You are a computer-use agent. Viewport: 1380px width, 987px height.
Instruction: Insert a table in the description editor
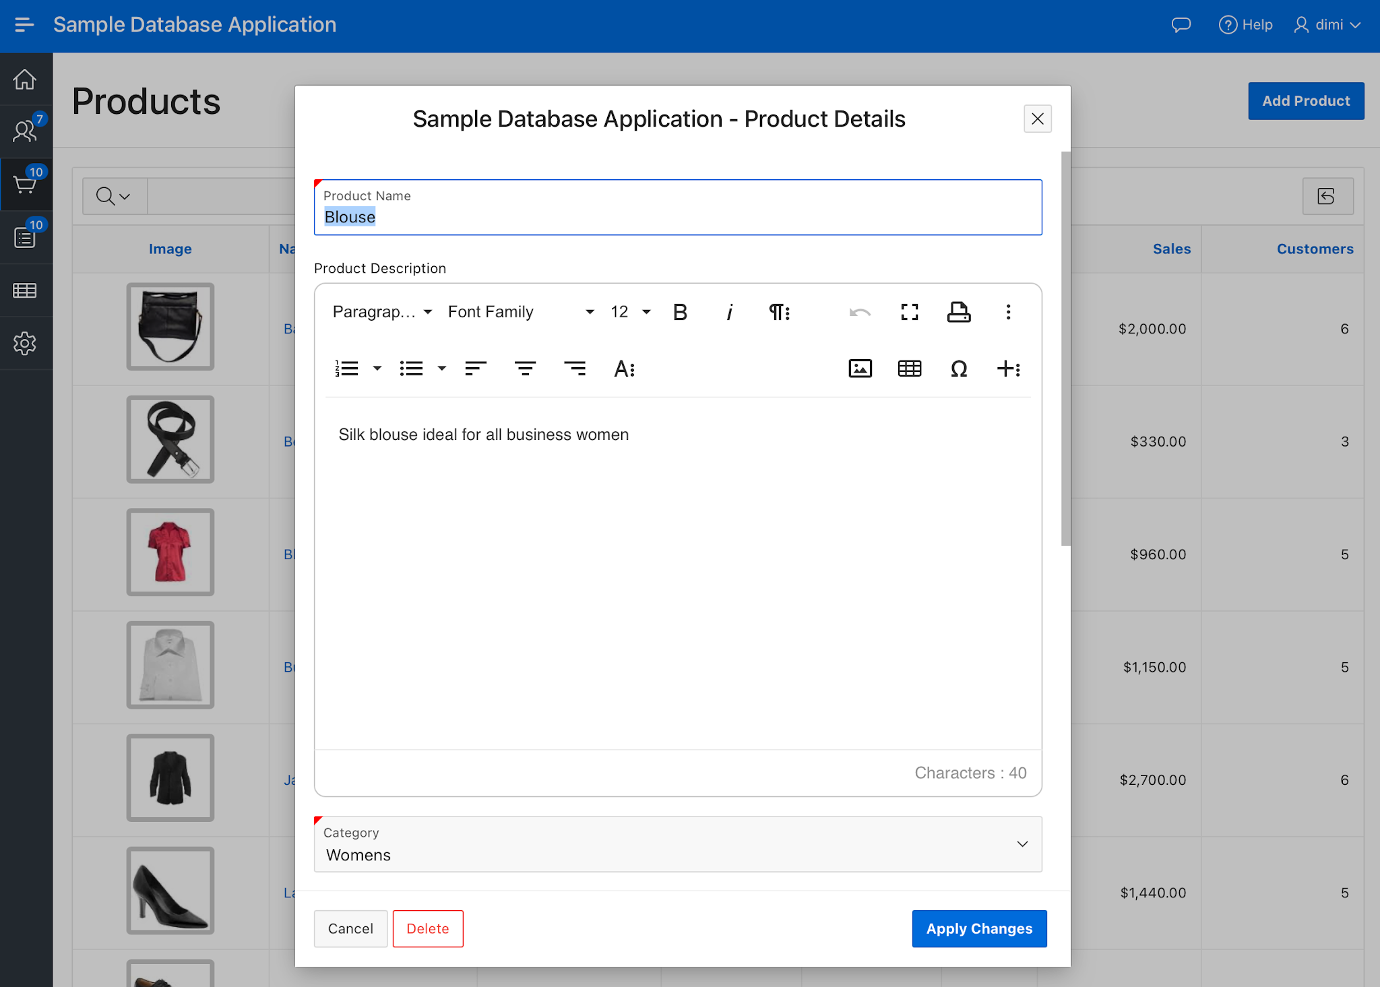coord(909,368)
